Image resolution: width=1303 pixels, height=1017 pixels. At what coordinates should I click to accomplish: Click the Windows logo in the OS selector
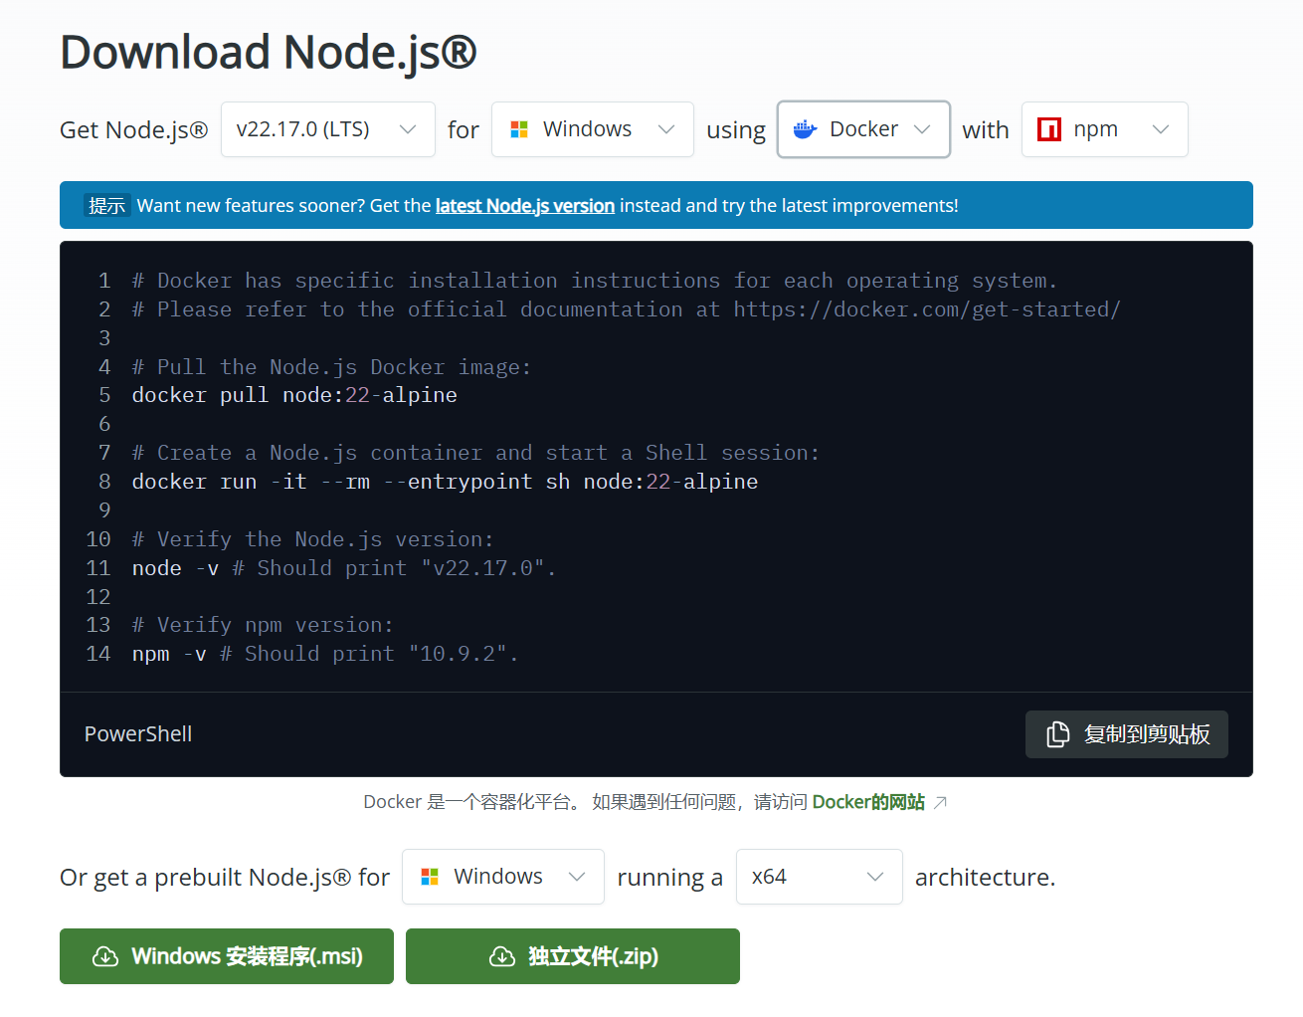[x=518, y=128]
